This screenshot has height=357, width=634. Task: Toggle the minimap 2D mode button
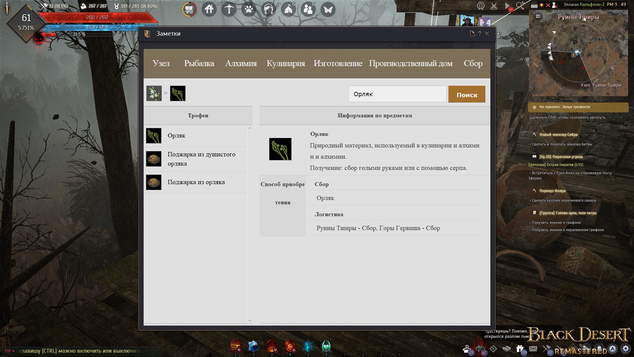coord(538,16)
